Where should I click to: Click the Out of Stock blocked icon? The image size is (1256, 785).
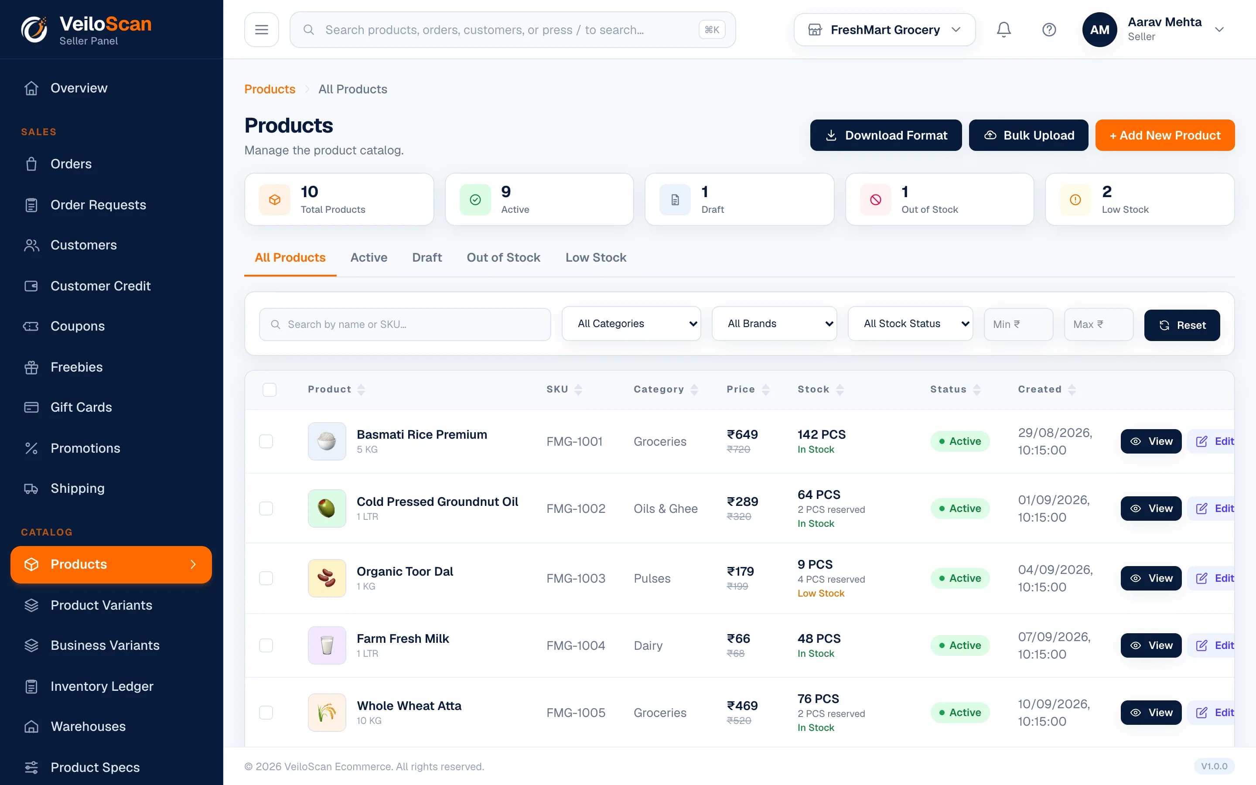876,199
